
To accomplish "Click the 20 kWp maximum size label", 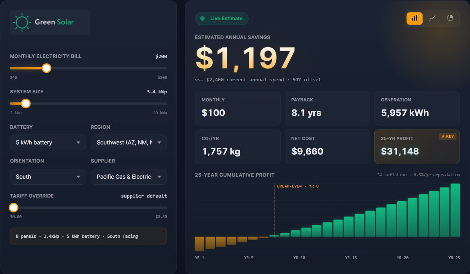I will [x=160, y=113].
